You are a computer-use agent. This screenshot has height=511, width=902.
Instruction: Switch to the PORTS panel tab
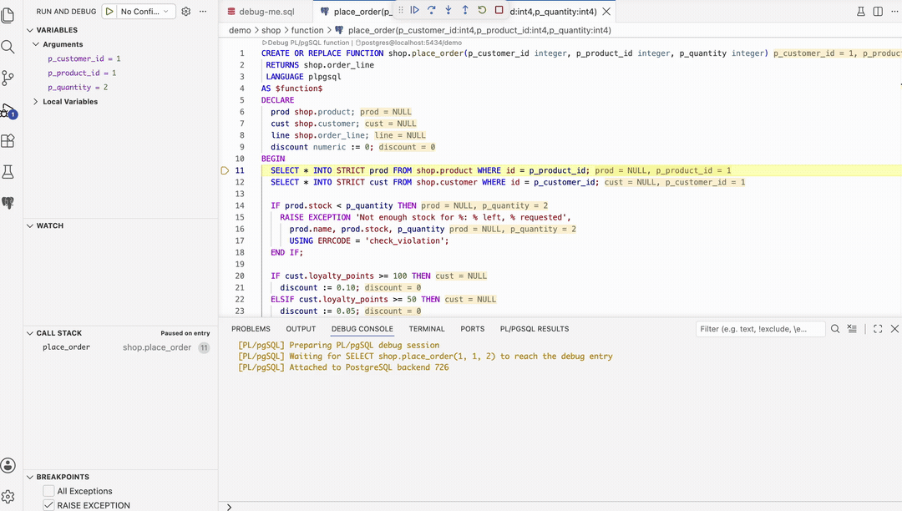click(472, 329)
